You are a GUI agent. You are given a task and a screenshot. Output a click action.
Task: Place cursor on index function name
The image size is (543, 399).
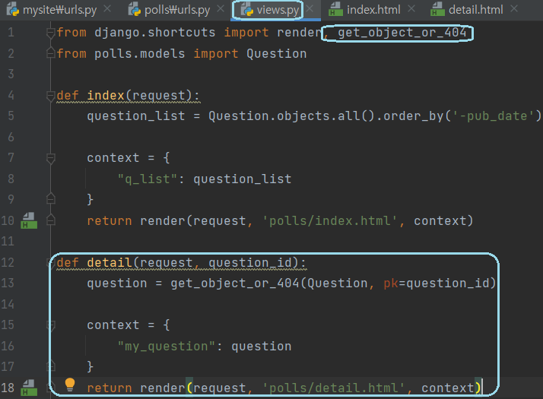click(106, 96)
